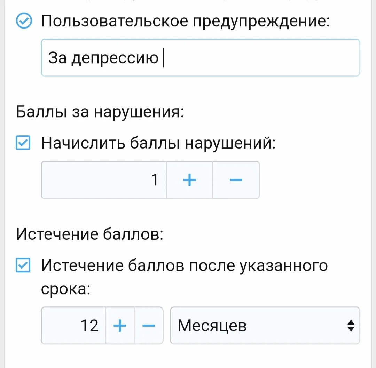Screen dimensions: 376x368
Task: Click the Пользовательское предупреждение label text
Action: [x=185, y=22]
